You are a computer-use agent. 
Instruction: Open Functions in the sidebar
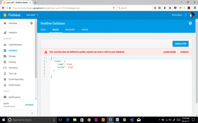click(x=13, y=68)
